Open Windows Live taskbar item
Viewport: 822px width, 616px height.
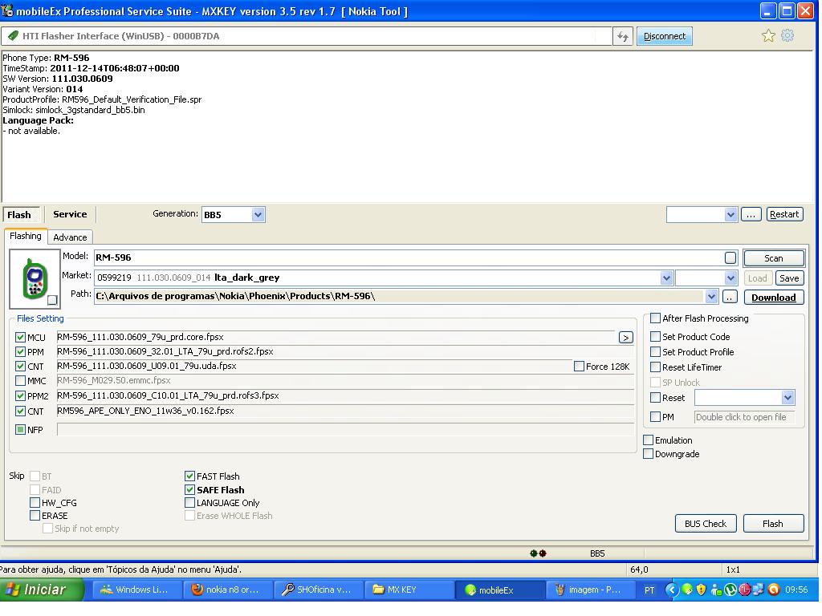tap(138, 590)
